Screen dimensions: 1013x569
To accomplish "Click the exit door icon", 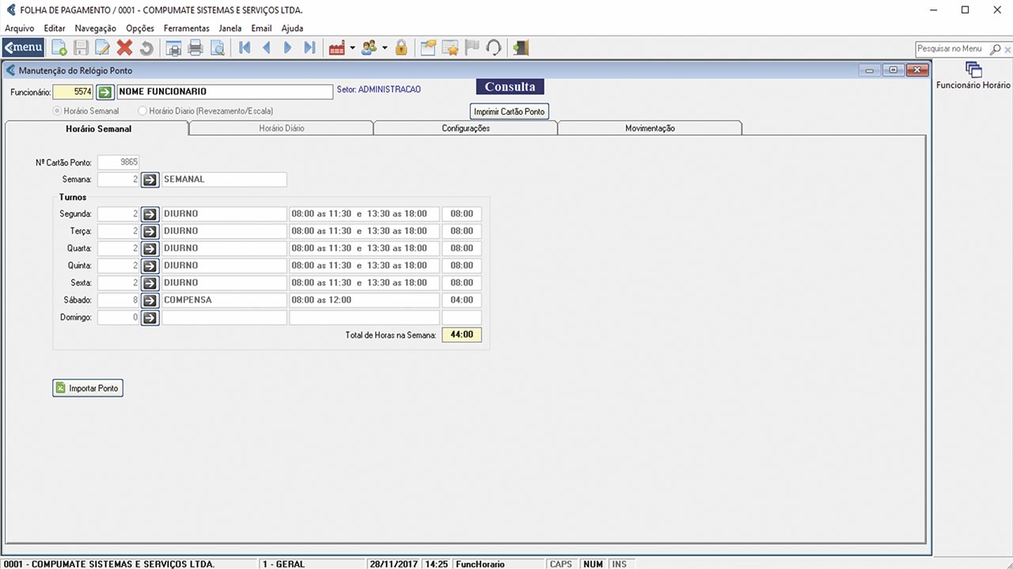I will (x=520, y=48).
